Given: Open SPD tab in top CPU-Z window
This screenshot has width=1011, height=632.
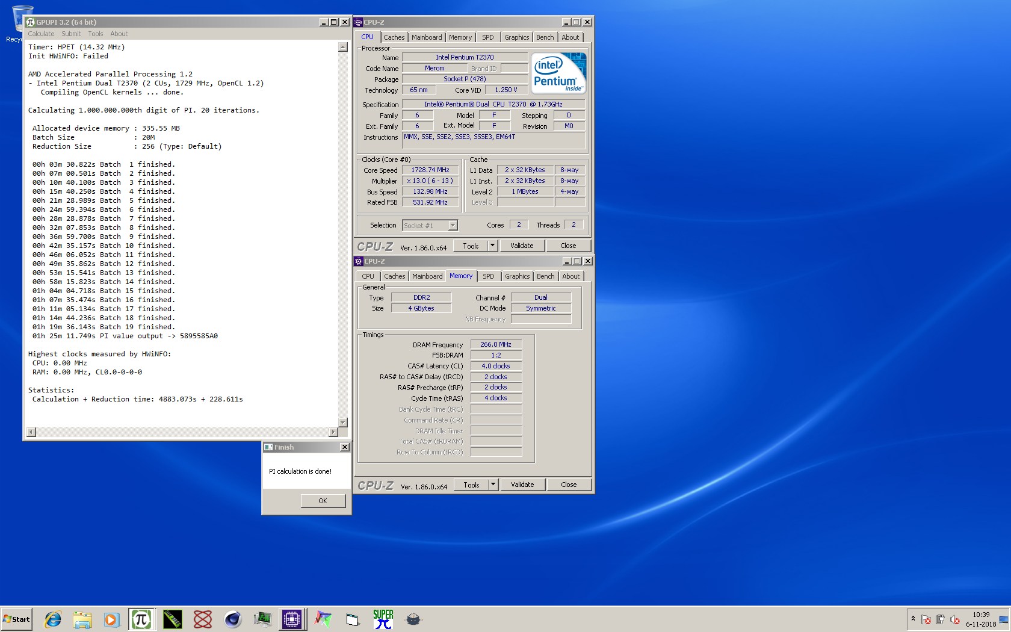Looking at the screenshot, I should [488, 37].
